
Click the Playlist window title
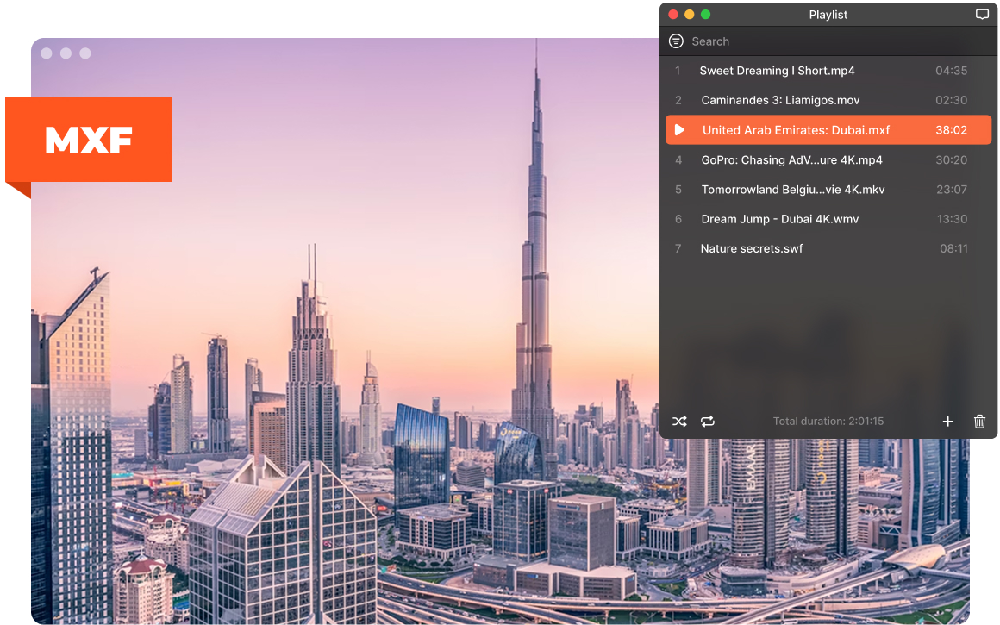[828, 15]
